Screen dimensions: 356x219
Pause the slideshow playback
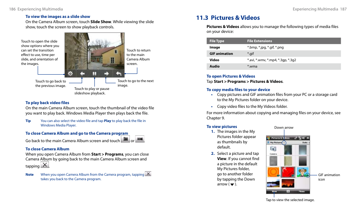[x=94, y=73]
